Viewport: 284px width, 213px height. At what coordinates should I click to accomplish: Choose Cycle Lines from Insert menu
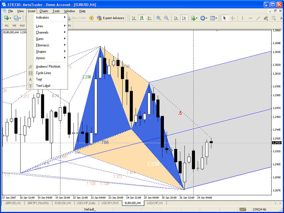pos(47,73)
